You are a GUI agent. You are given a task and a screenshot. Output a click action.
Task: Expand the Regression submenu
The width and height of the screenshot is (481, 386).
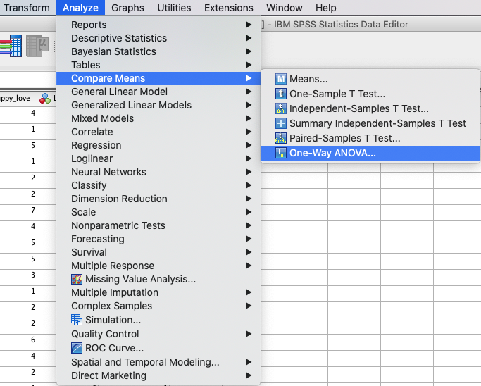pyautogui.click(x=158, y=145)
